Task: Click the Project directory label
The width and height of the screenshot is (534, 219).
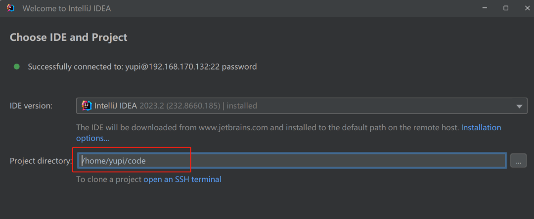Action: (41, 161)
